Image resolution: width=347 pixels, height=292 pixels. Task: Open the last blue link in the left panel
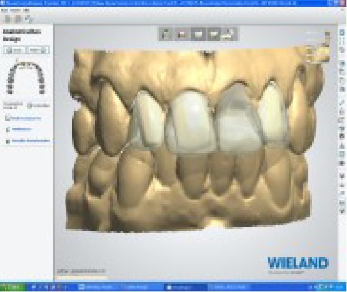[x=31, y=141]
